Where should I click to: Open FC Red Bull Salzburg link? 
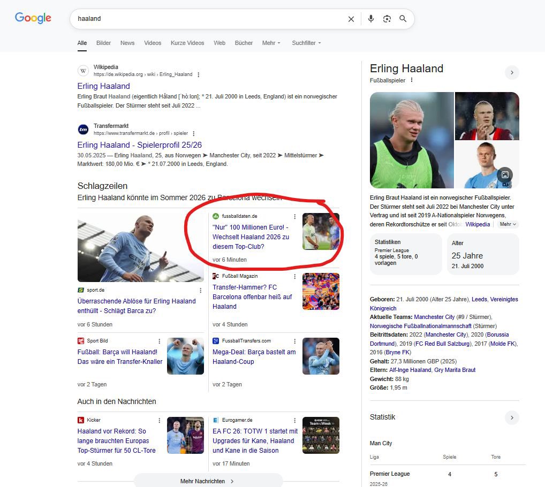click(x=442, y=344)
